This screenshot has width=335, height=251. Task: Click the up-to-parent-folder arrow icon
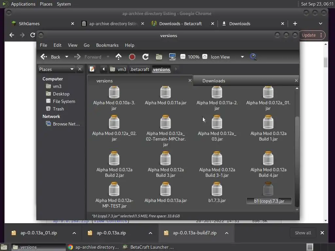[118, 57]
